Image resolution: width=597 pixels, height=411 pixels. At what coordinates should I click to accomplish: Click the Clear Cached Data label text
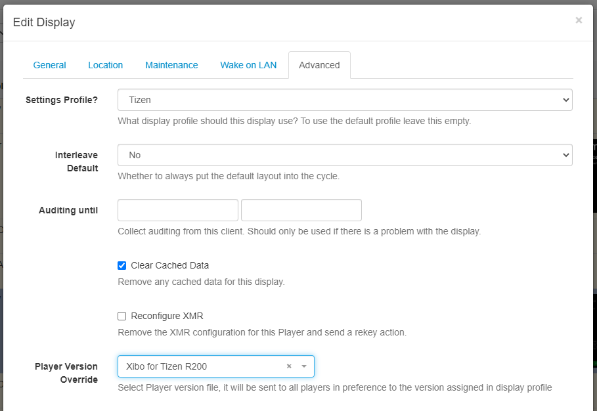169,265
